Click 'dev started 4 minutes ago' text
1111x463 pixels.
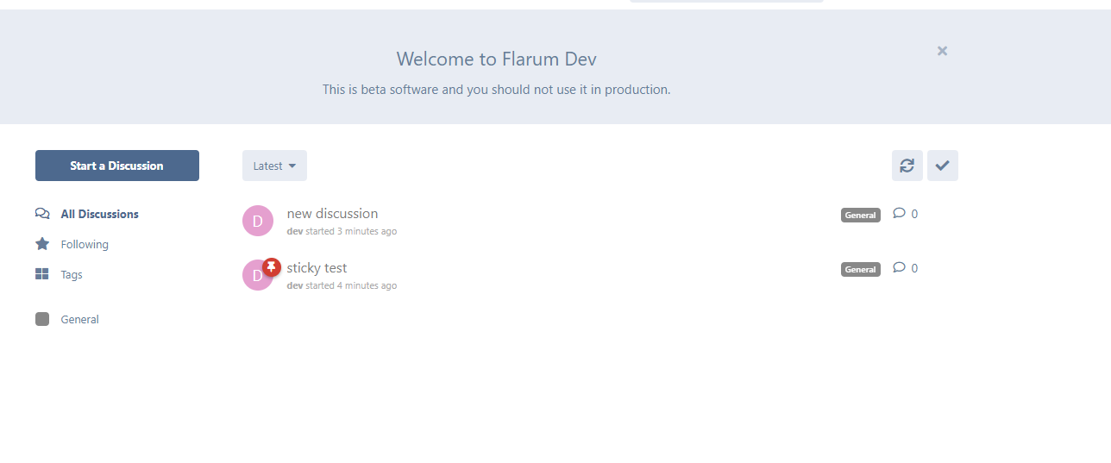(x=342, y=286)
